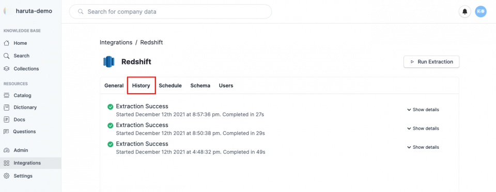The width and height of the screenshot is (496, 192).
Task: Click Integrations in the breadcrumb
Action: (116, 42)
